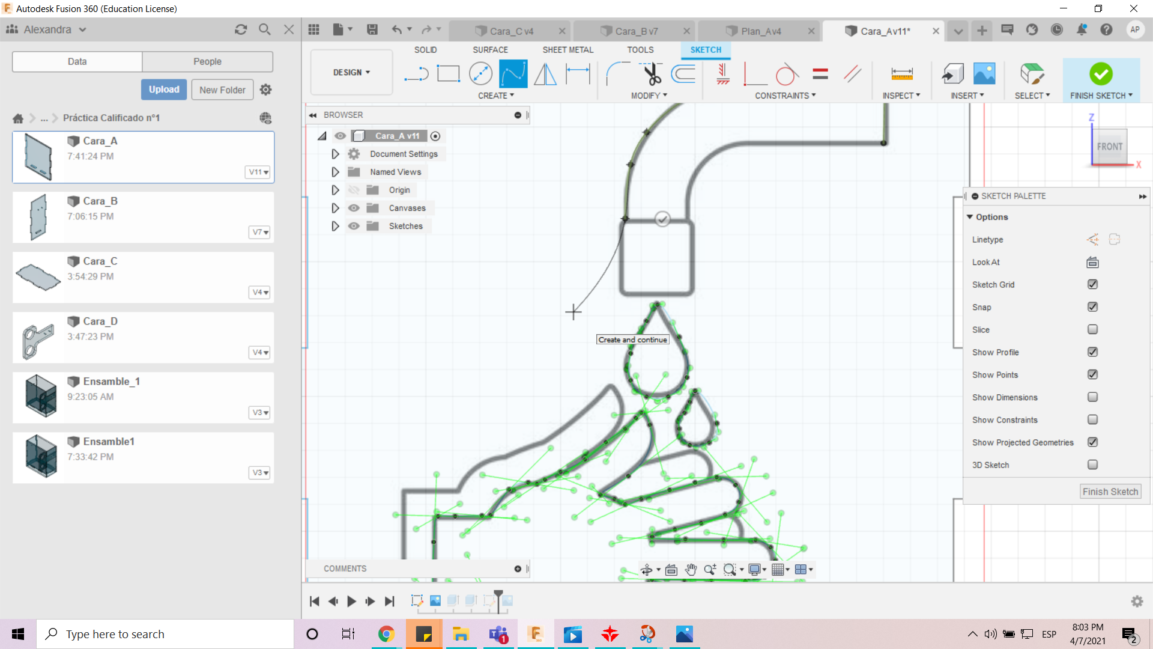The width and height of the screenshot is (1153, 649).
Task: Disable the Sketch Grid checkbox
Action: pyautogui.click(x=1092, y=284)
